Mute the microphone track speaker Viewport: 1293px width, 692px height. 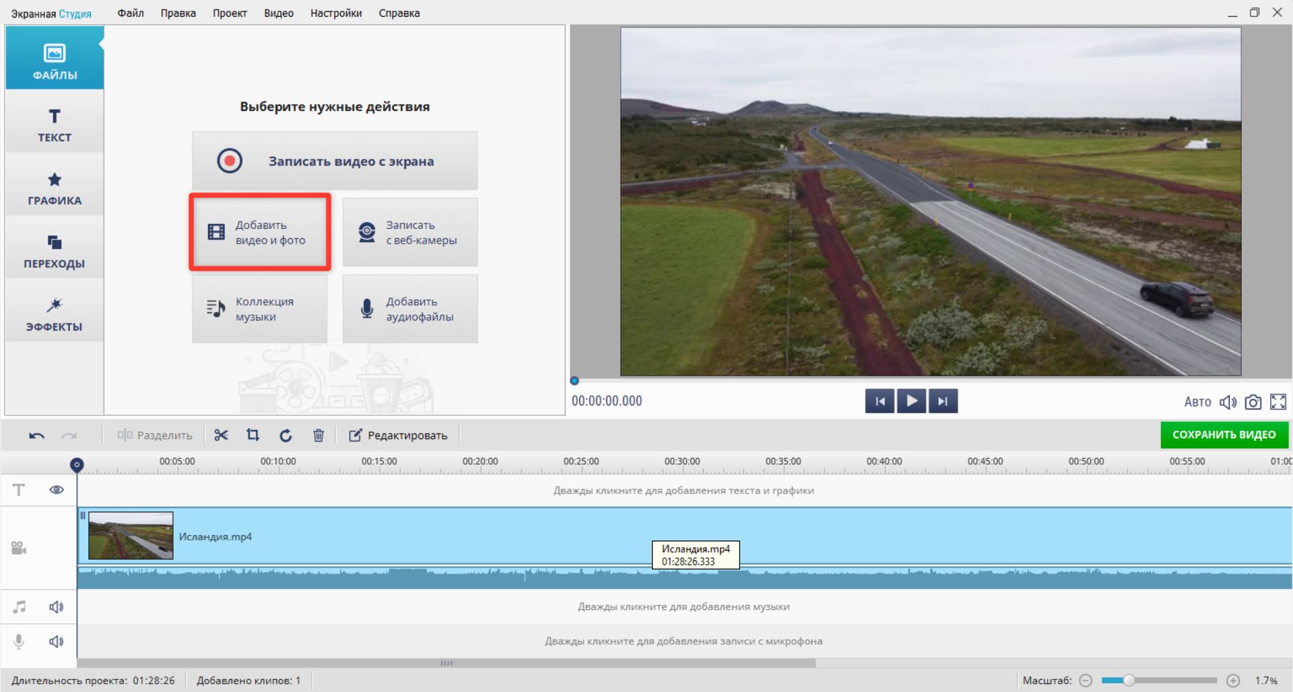57,642
